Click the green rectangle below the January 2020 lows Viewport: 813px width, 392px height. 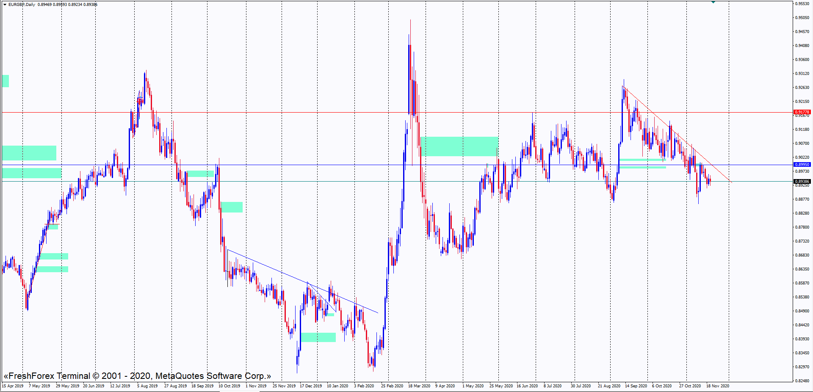coord(318,337)
